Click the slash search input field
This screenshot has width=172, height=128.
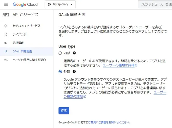155,5
